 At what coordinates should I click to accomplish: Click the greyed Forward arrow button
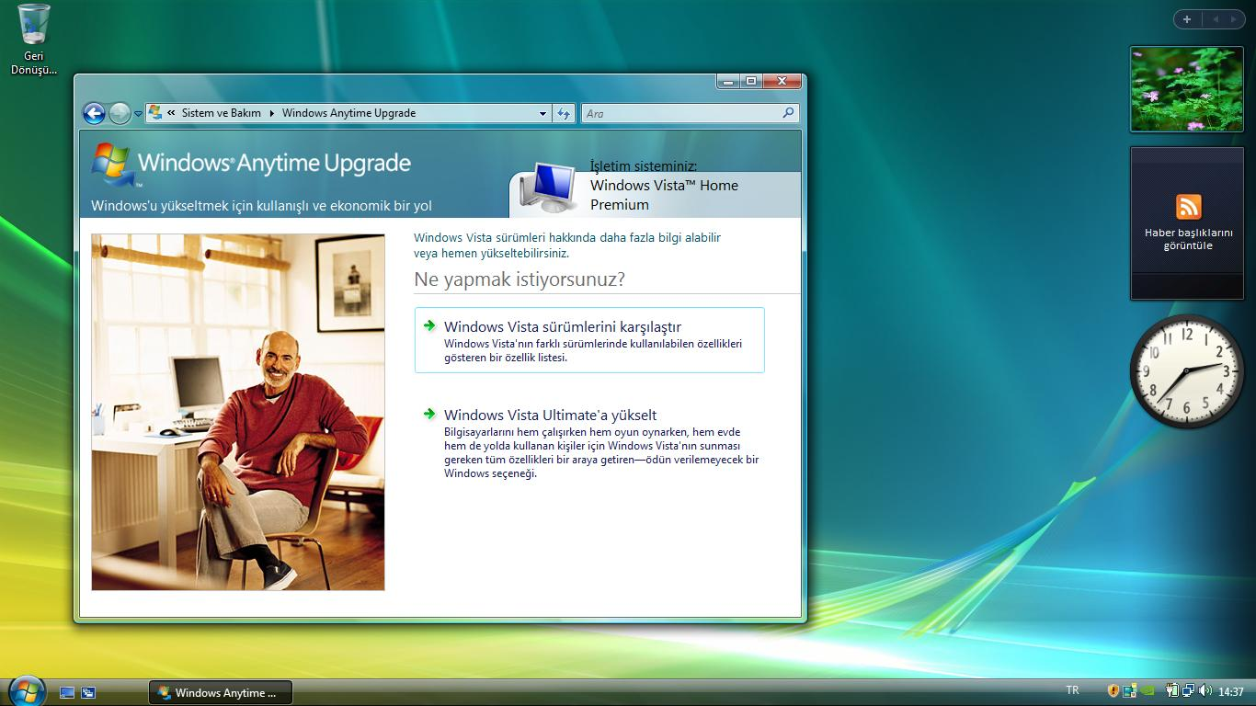120,113
